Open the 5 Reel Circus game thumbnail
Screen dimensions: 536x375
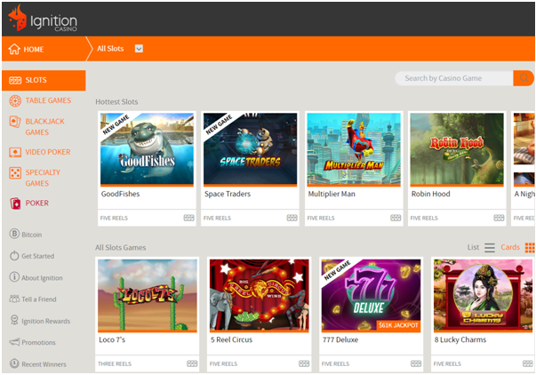pyautogui.click(x=260, y=296)
